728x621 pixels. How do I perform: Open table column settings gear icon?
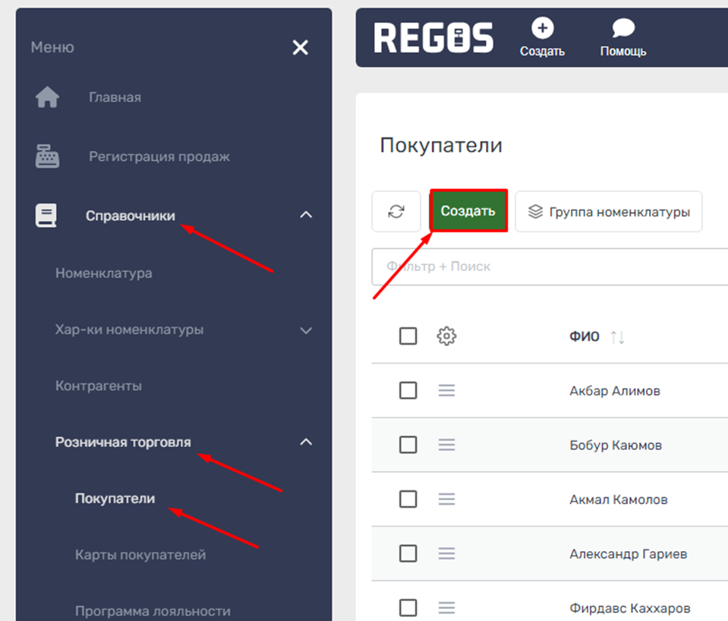point(446,336)
